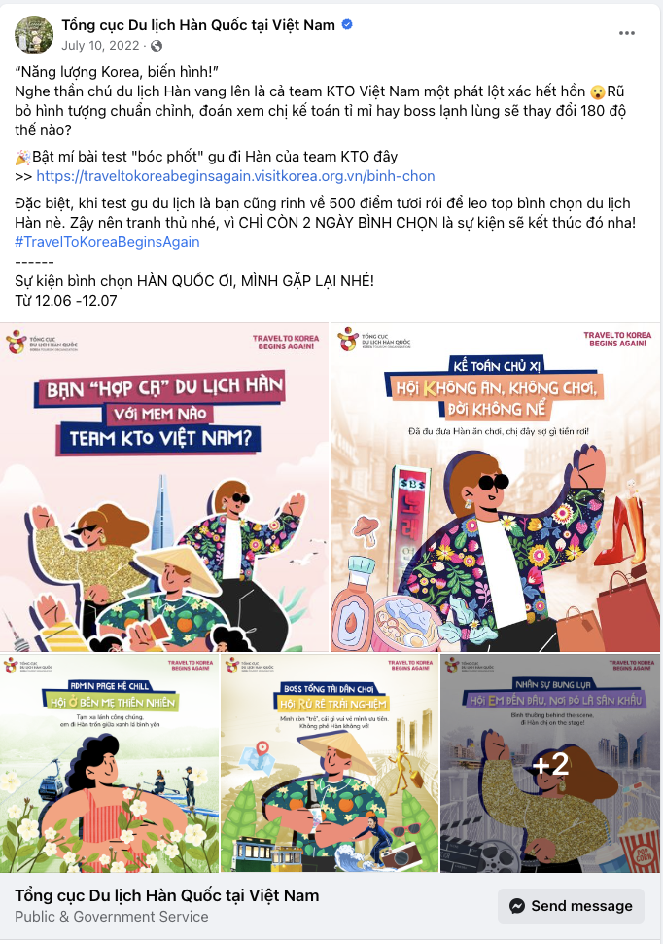
Task: Open the July 10, 2022 post timestamp
Action: pyautogui.click(x=100, y=46)
